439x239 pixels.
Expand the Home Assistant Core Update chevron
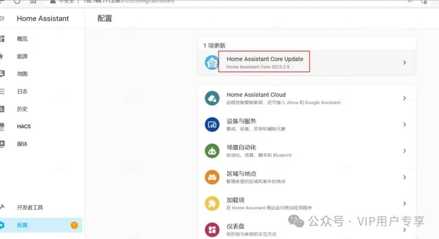(404, 63)
